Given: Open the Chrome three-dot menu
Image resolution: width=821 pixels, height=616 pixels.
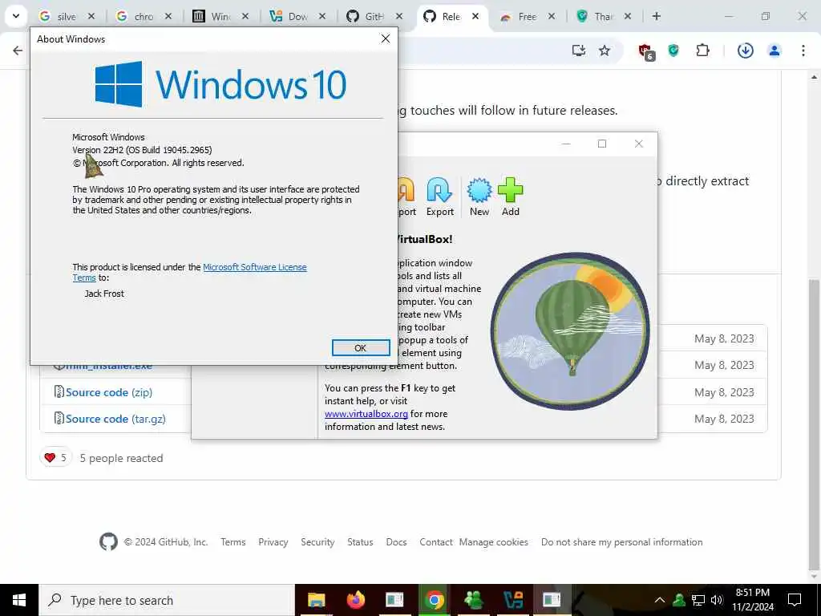Looking at the screenshot, I should click(803, 51).
